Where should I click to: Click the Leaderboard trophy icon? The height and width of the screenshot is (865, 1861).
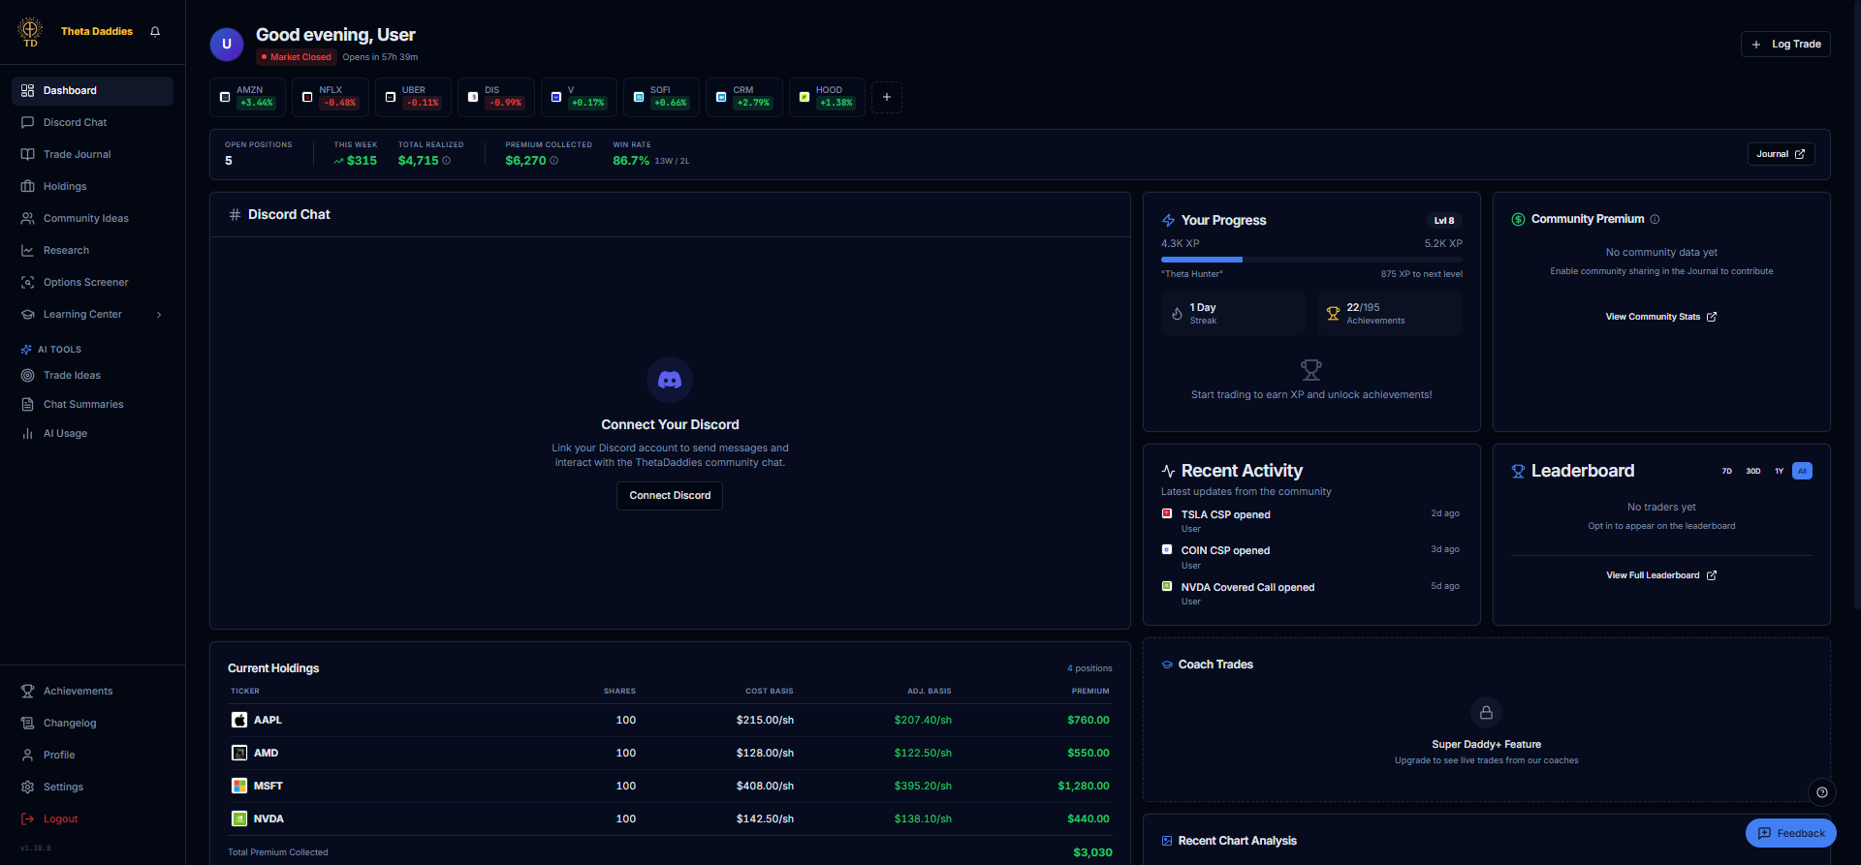point(1518,472)
